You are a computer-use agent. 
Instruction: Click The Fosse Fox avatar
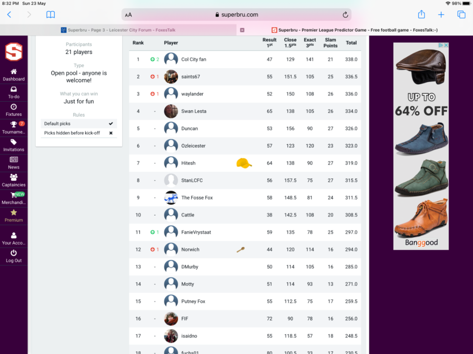(x=171, y=198)
